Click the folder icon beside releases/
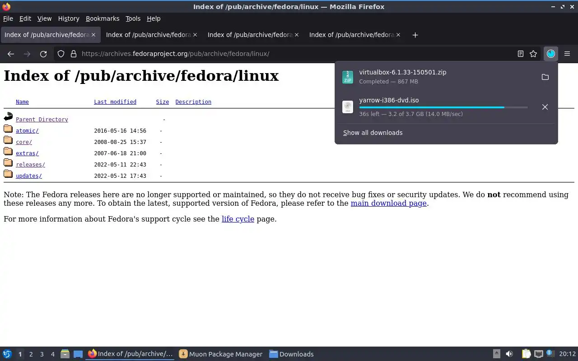 click(8, 163)
